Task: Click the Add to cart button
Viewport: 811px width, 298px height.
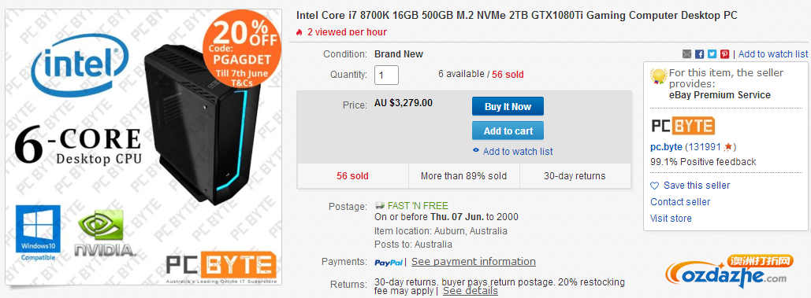Action: 508,131
